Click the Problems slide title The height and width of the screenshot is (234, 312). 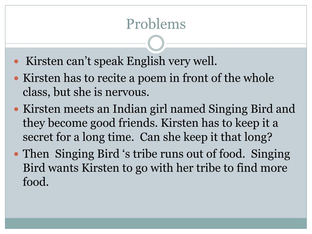[156, 24]
